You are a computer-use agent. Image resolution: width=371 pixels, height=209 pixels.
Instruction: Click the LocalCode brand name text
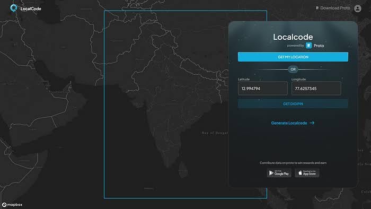pos(31,9)
